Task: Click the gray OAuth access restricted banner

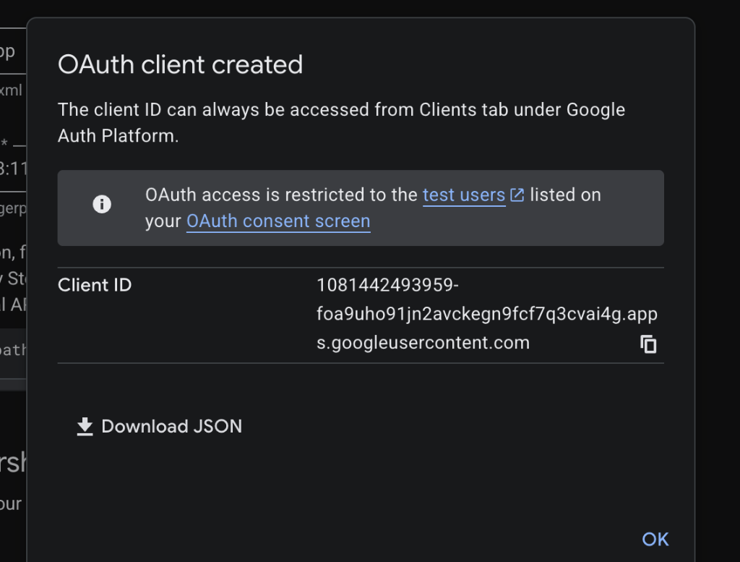Action: pos(361,208)
